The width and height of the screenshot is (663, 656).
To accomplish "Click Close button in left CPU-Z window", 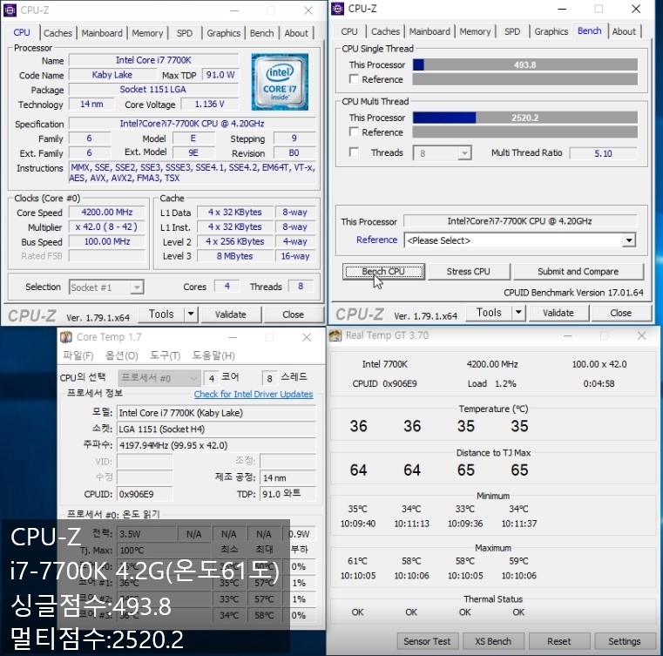I will [x=293, y=314].
